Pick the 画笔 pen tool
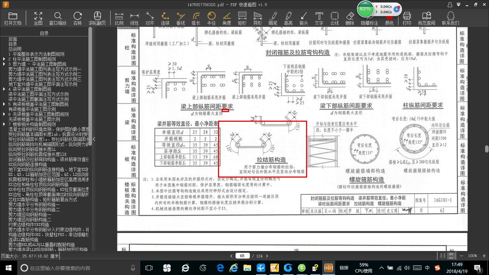The height and width of the screenshot is (275, 489). point(273,18)
